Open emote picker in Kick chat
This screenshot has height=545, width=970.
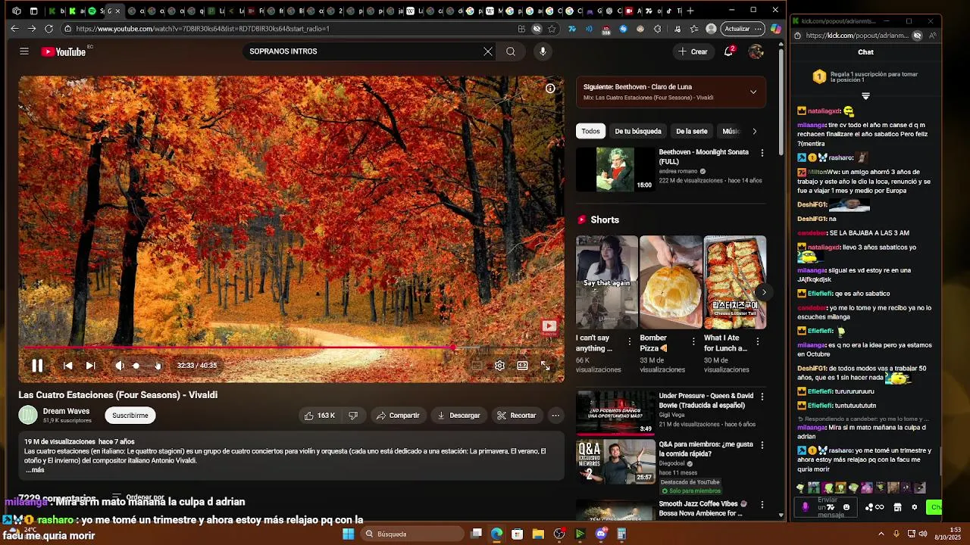(x=846, y=507)
